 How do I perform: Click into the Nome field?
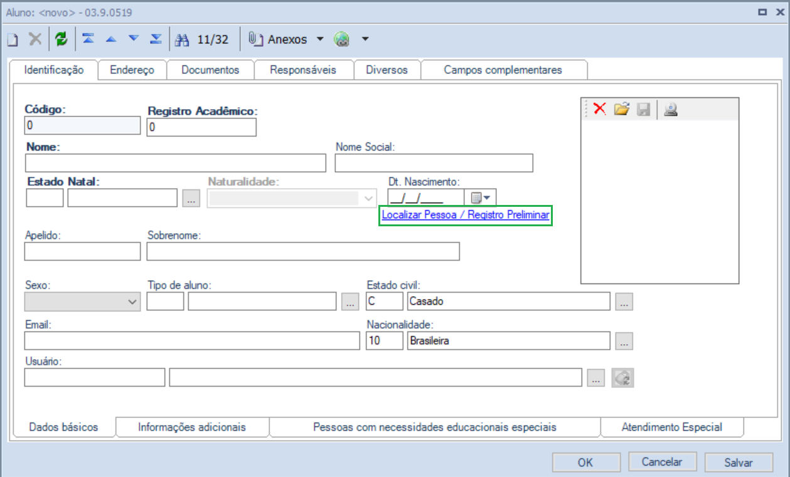[176, 163]
